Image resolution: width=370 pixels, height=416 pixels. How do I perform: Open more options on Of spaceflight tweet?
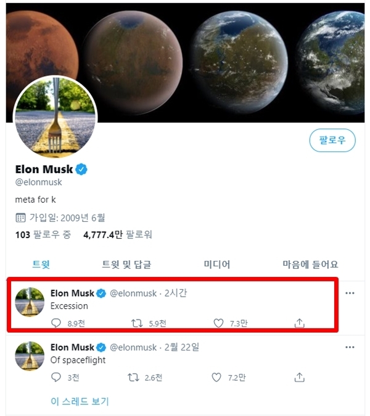point(350,347)
